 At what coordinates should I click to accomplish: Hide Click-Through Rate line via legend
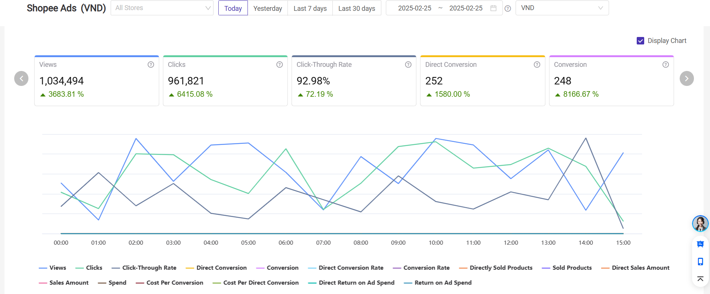click(144, 268)
